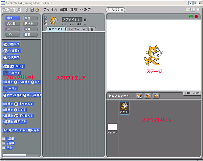Set rotation style to no rotation

click(x=46, y=24)
